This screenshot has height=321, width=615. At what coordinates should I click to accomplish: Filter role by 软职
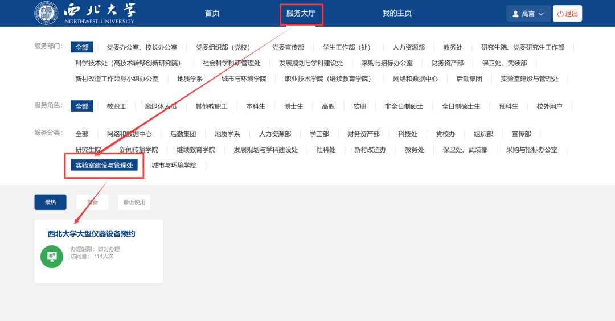tap(360, 106)
